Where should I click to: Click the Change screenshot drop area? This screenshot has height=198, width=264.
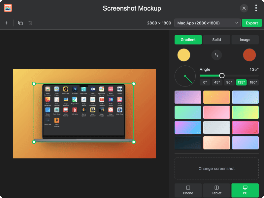click(216, 169)
